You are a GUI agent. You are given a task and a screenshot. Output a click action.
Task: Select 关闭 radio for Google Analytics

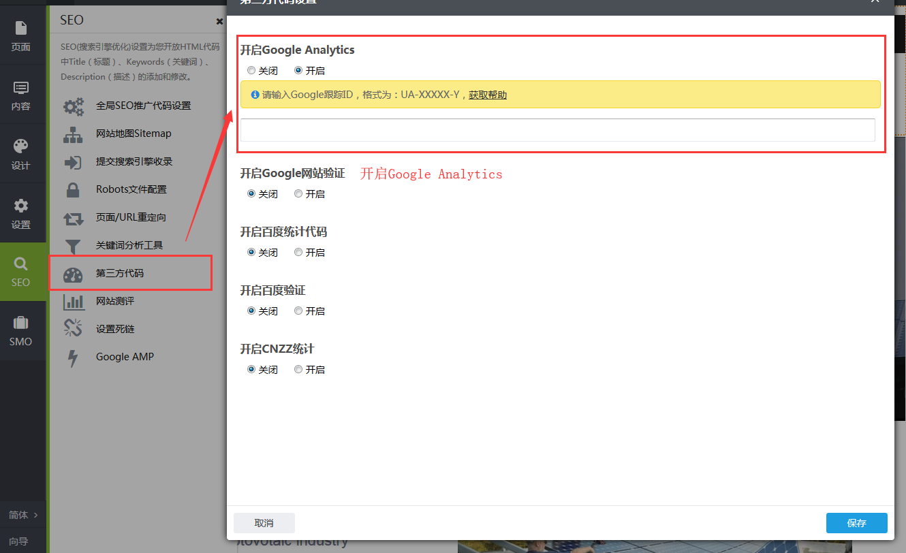(251, 70)
